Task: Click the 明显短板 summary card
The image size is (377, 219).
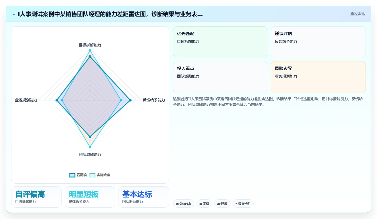Action: tap(90, 197)
